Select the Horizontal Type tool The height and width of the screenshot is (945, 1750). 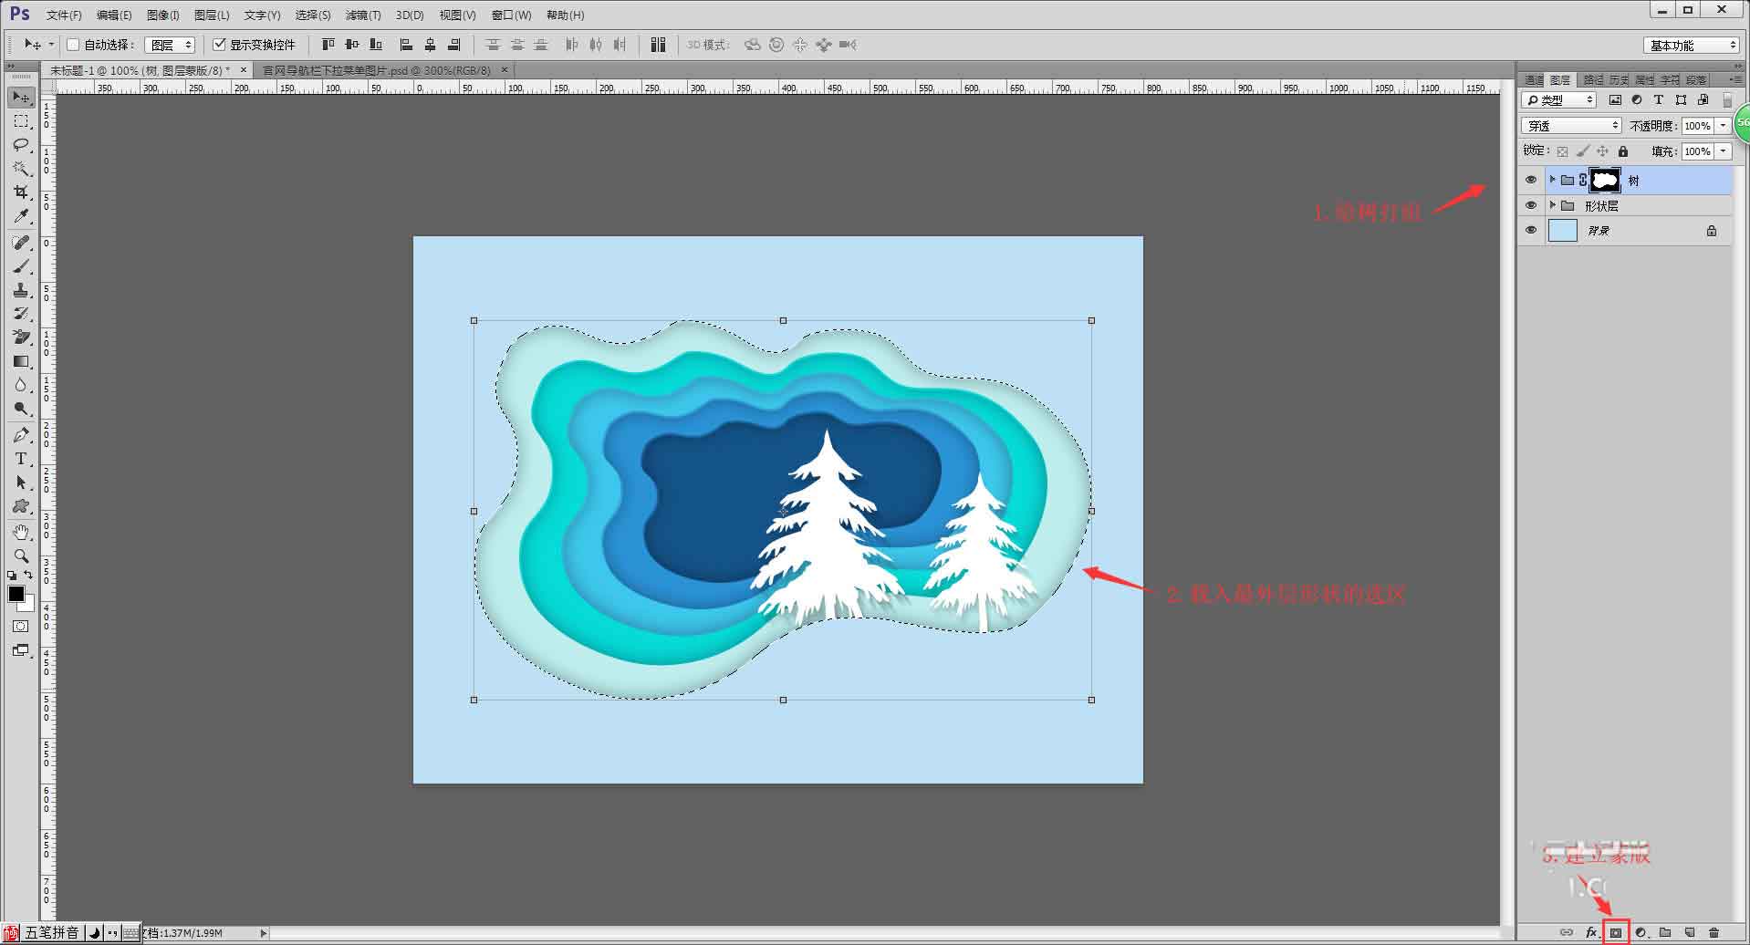coord(21,459)
